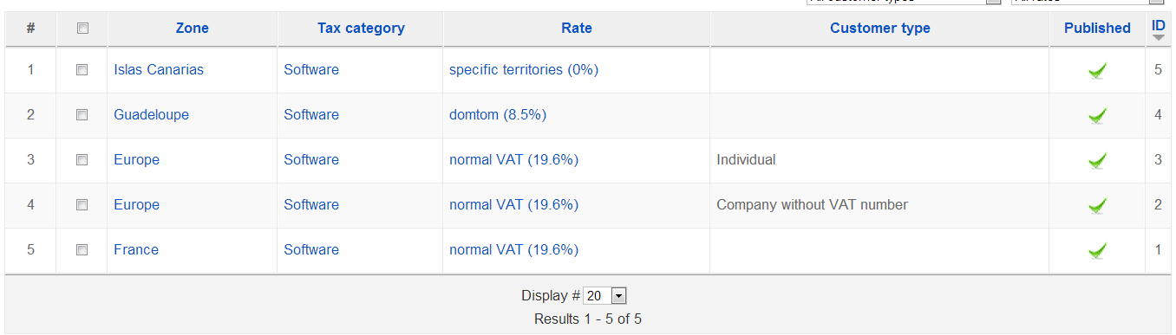The height and width of the screenshot is (335, 1176).
Task: Sort by Customer type column header
Action: pyautogui.click(x=880, y=29)
